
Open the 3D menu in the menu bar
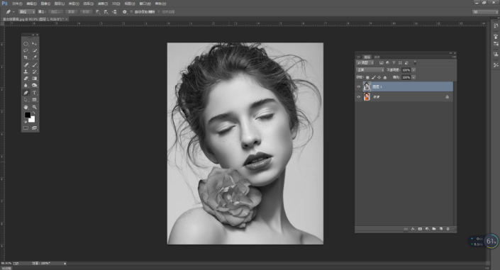(x=116, y=4)
